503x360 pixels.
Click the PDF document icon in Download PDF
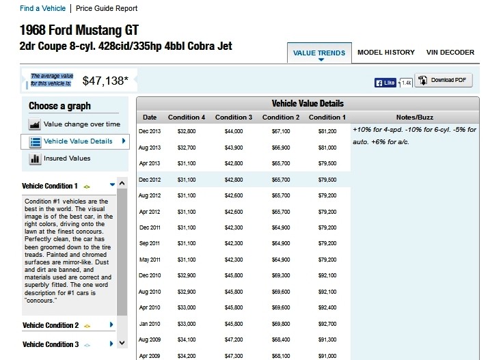tap(423, 80)
